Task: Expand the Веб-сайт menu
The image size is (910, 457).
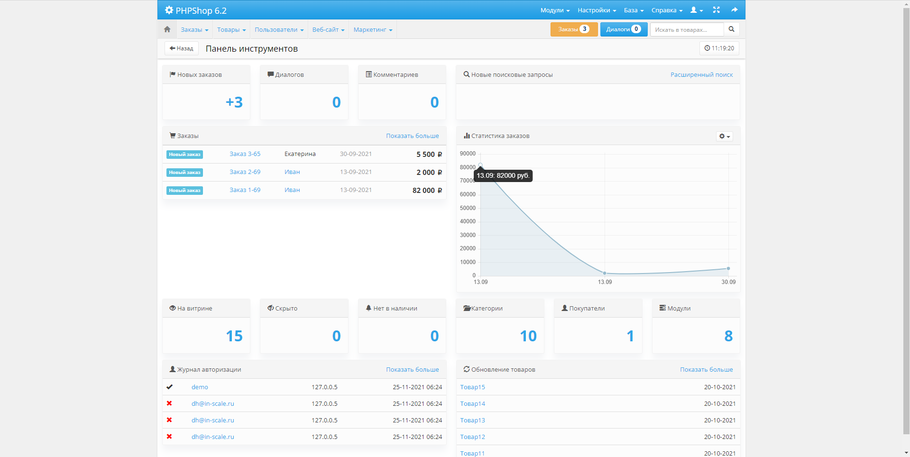Action: [328, 29]
